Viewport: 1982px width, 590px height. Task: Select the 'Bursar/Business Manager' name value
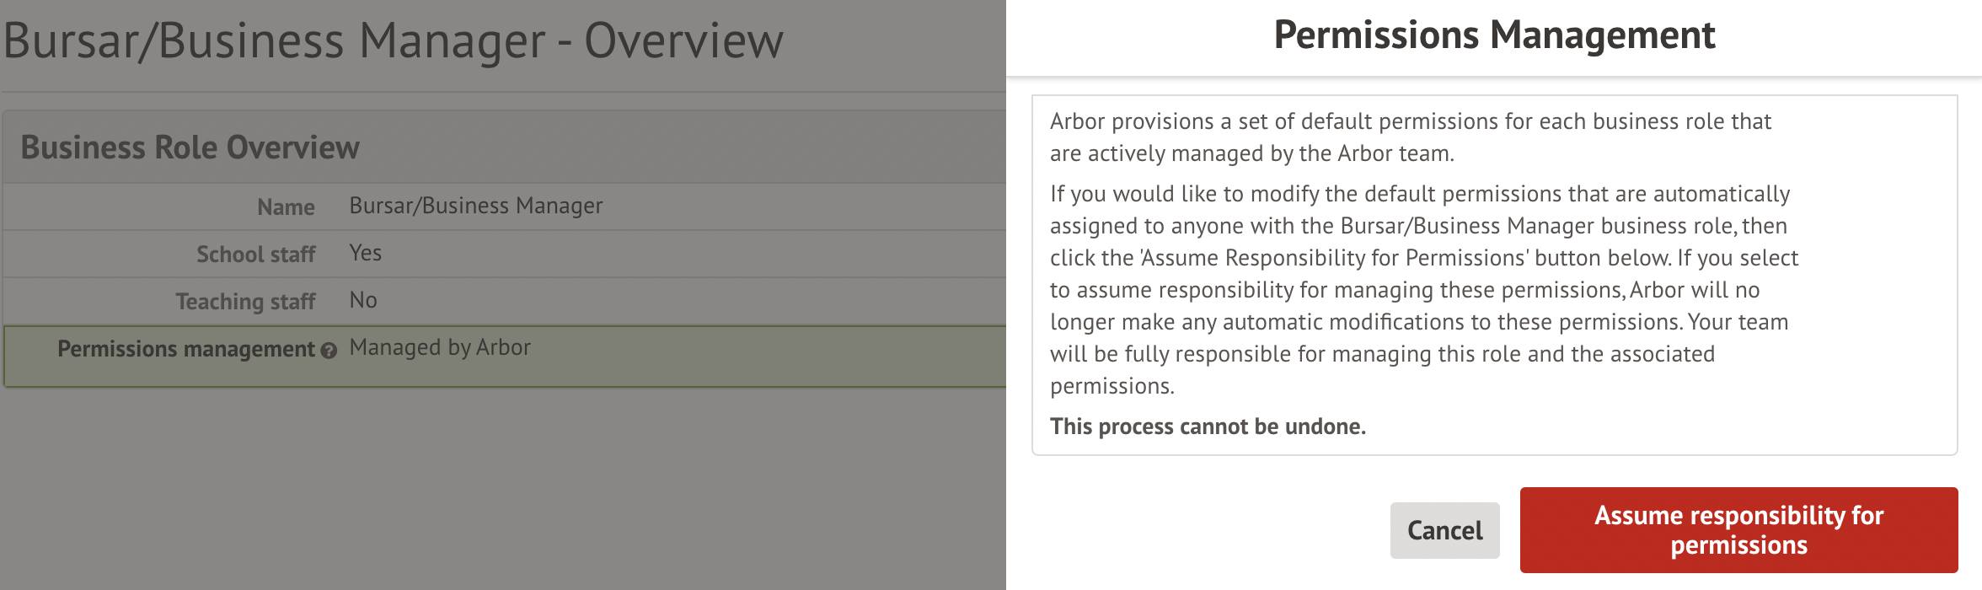[x=476, y=206]
